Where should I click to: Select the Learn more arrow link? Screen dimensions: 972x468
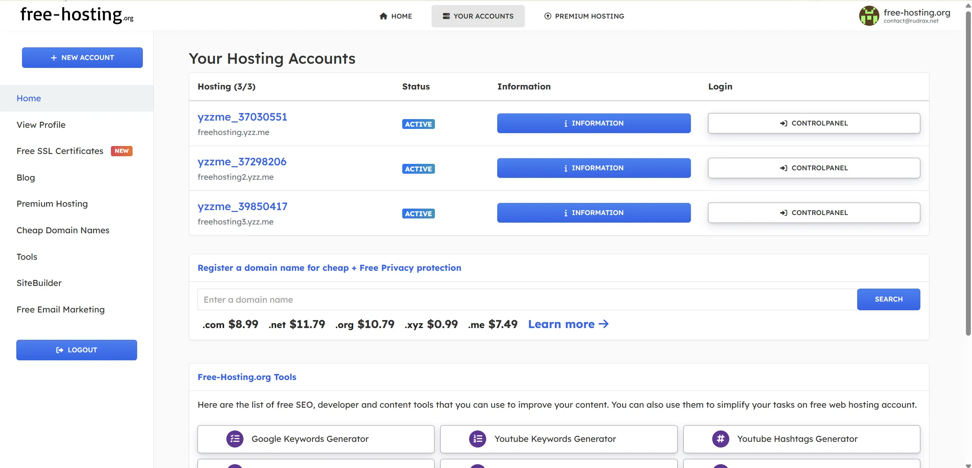[x=604, y=324]
